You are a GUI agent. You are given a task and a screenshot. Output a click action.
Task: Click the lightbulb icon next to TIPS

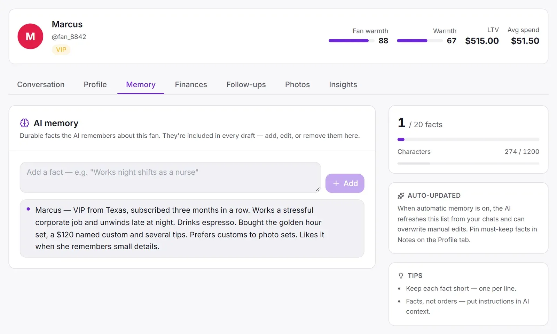pos(401,276)
